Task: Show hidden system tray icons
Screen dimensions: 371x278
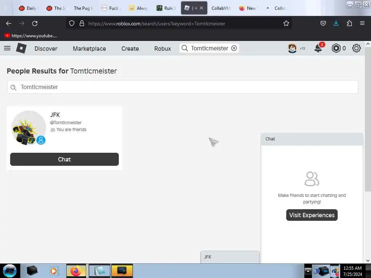Action: [x=308, y=271]
